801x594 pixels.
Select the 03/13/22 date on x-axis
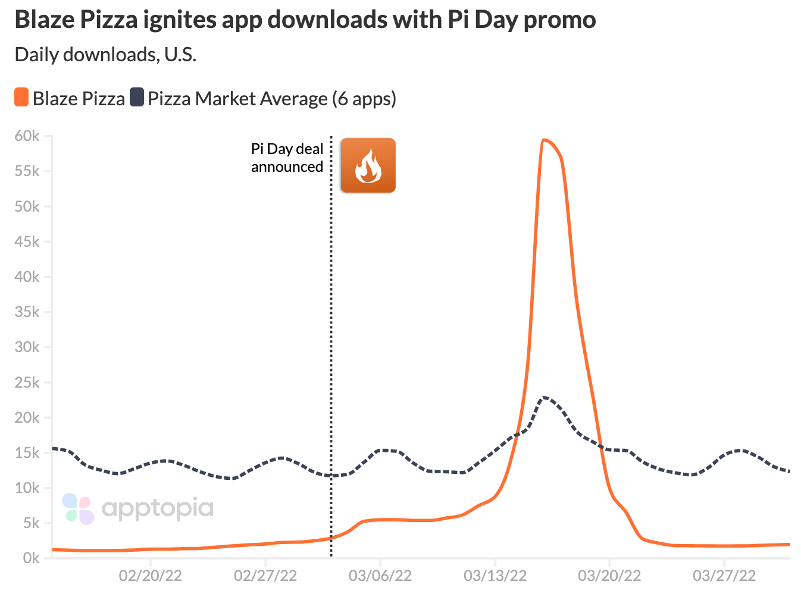click(x=495, y=576)
